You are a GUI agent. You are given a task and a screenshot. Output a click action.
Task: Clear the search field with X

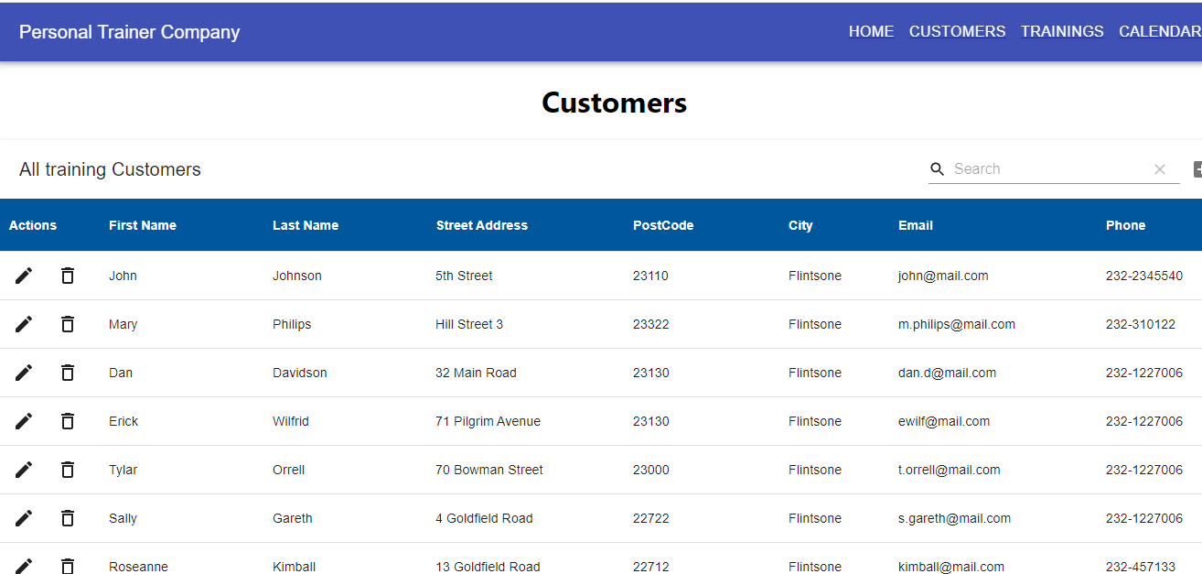[1160, 169]
